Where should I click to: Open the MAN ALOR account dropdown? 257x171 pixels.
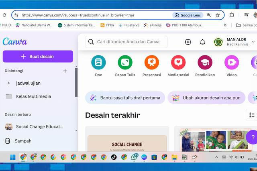(x=253, y=42)
